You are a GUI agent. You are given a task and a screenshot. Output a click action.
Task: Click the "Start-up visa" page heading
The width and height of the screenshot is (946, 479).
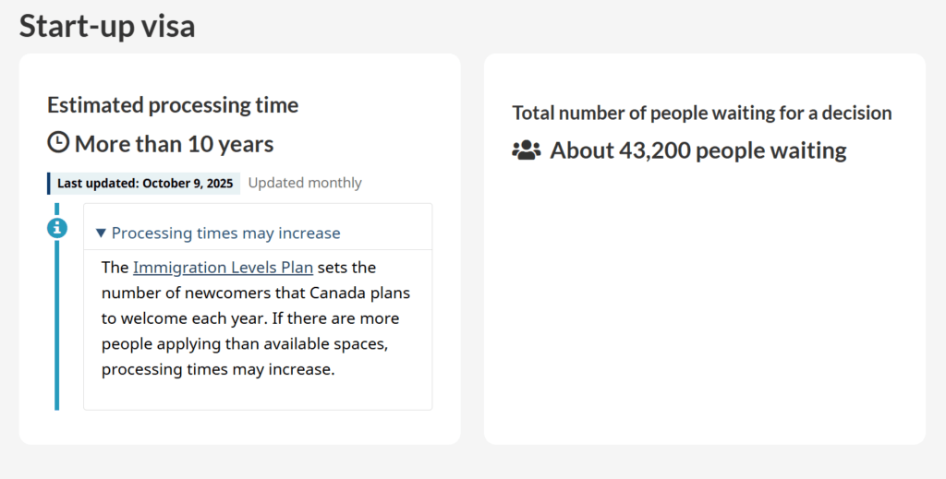coord(107,26)
